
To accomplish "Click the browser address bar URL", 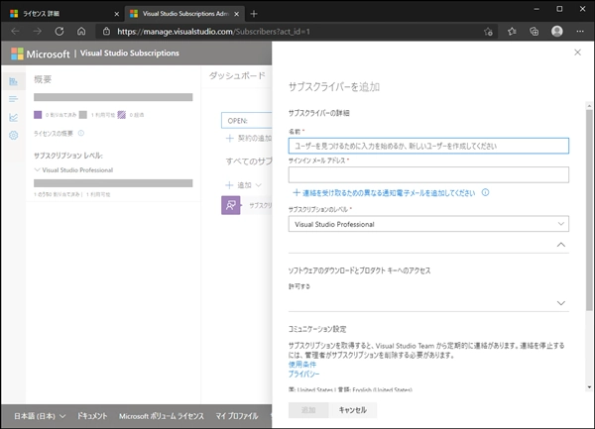I will coord(213,32).
